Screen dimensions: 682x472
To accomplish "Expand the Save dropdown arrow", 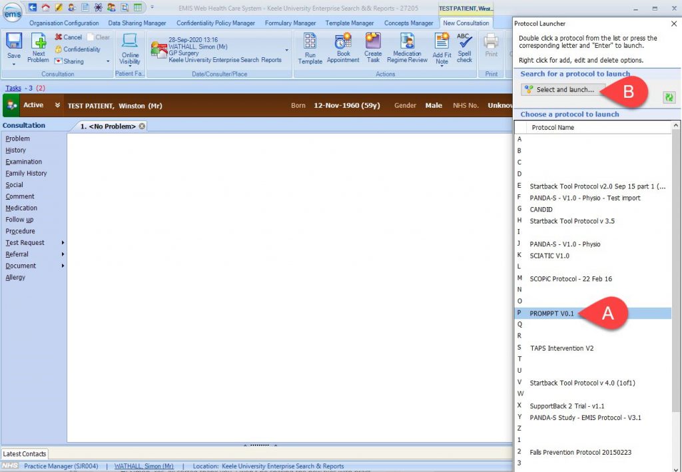I will (13, 64).
